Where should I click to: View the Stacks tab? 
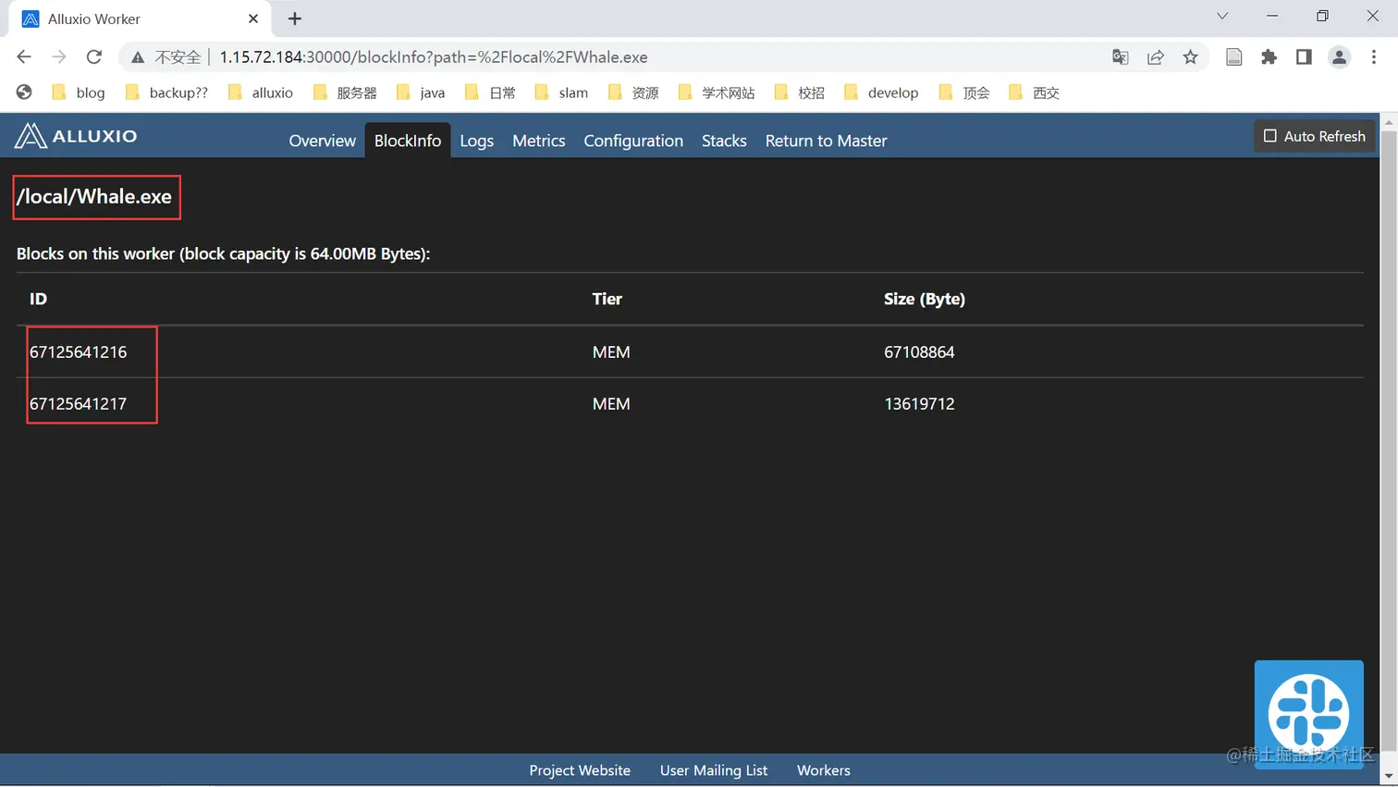pyautogui.click(x=724, y=141)
